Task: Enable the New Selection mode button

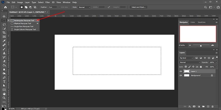Action: click(x=22, y=7)
